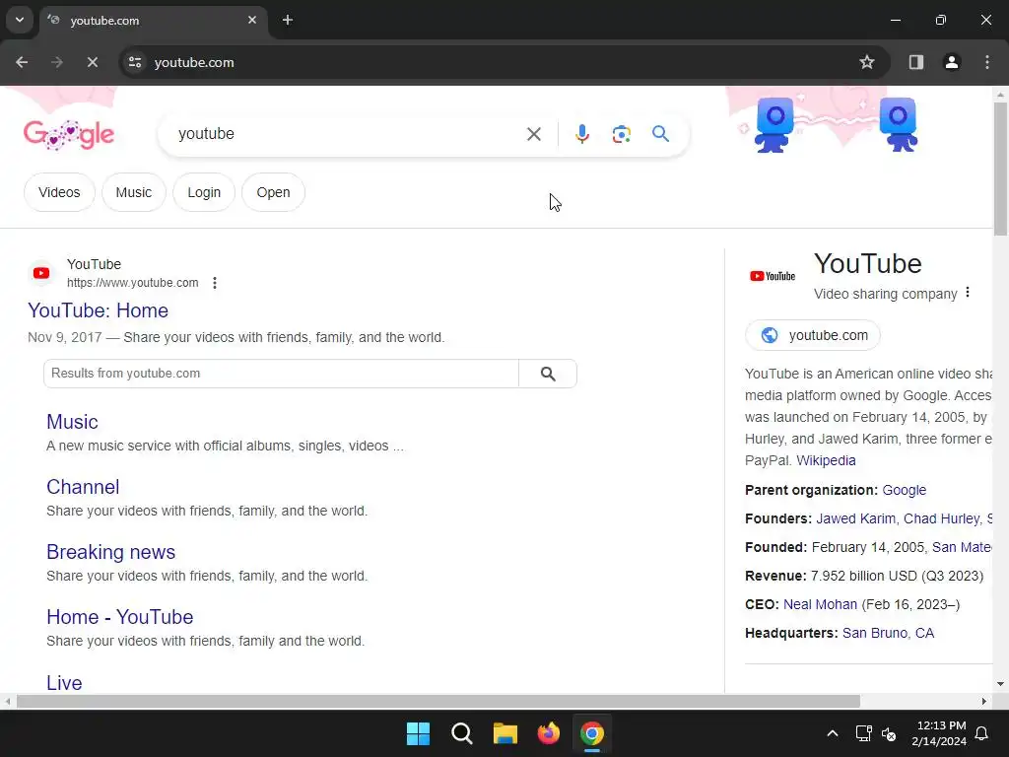The image size is (1009, 757).
Task: Open options next to youtube.com result URL
Action: (214, 283)
